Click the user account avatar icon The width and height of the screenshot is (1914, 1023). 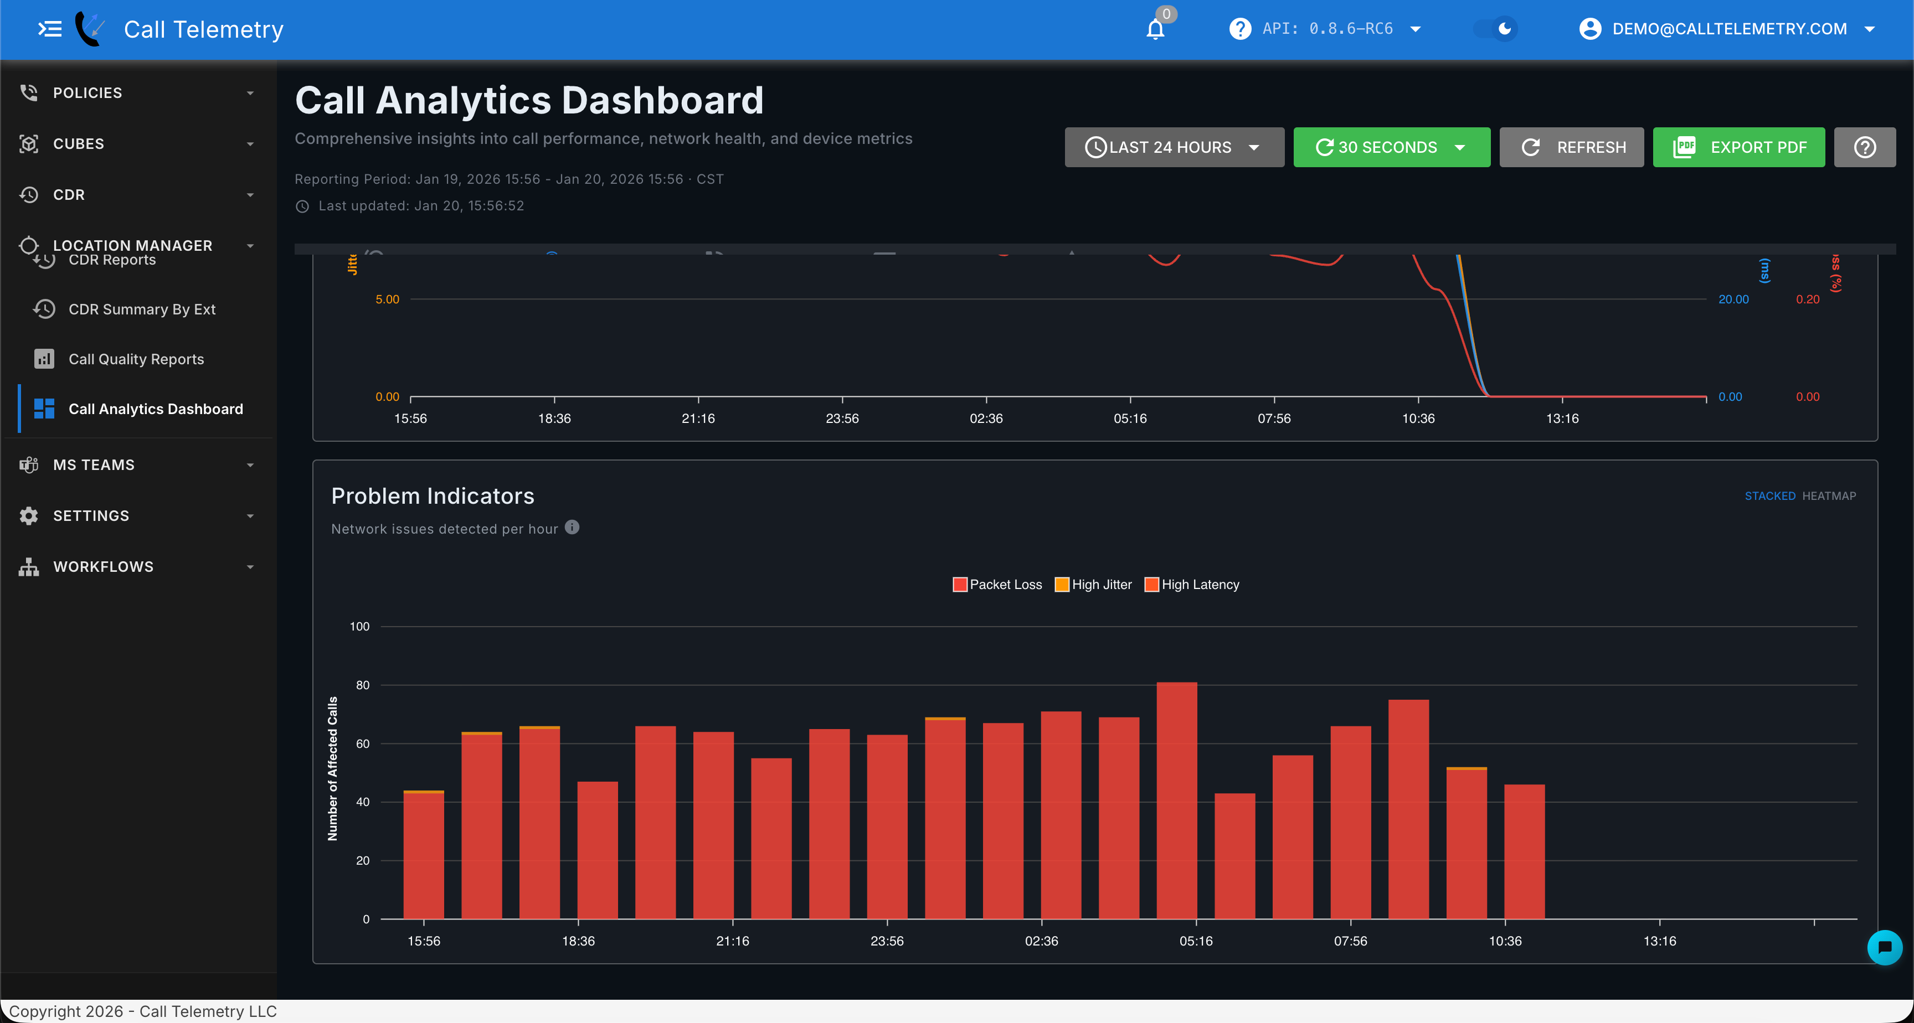pyautogui.click(x=1590, y=29)
